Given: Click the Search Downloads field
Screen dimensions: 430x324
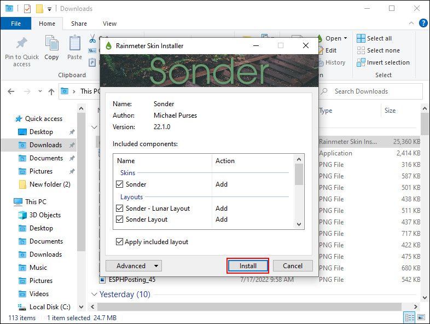Looking at the screenshot, I should (370, 91).
